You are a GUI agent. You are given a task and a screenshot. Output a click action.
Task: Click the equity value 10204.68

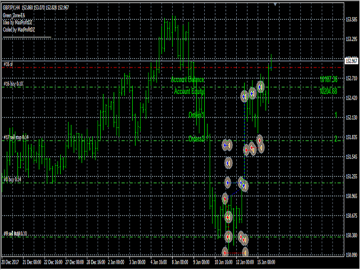coord(328,91)
